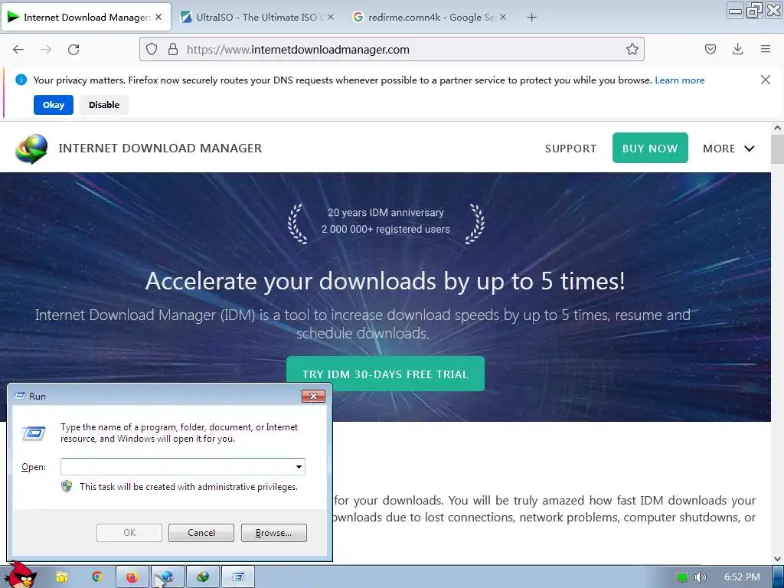Click the Open text field in Run

(x=177, y=466)
